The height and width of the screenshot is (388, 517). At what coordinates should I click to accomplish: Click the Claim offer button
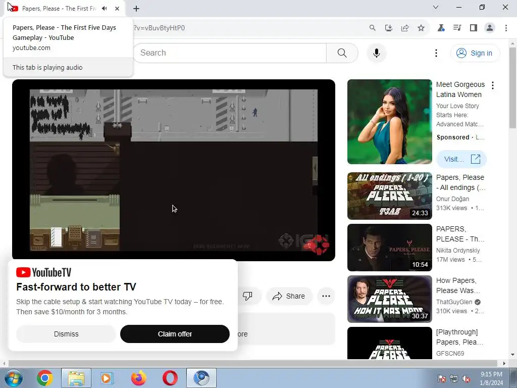point(175,334)
